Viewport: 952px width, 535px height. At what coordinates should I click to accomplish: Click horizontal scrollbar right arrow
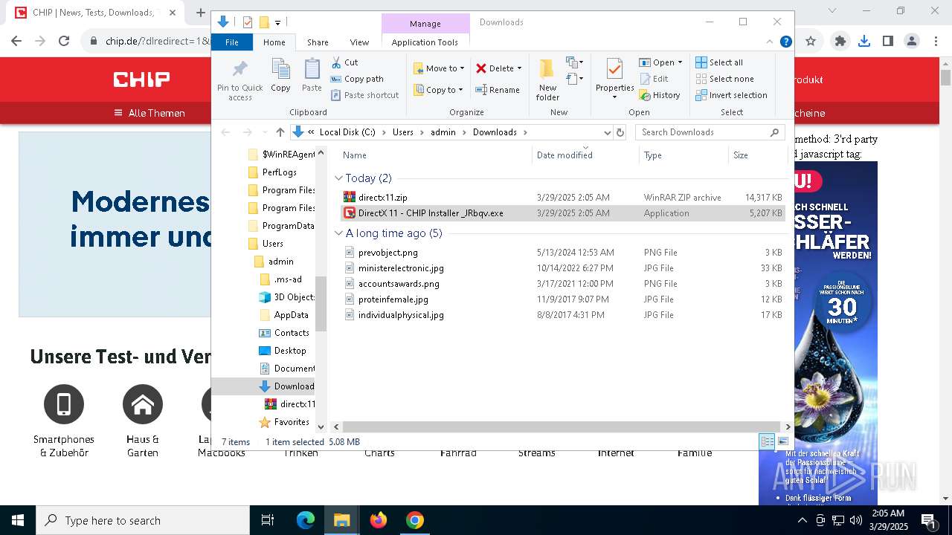[788, 427]
